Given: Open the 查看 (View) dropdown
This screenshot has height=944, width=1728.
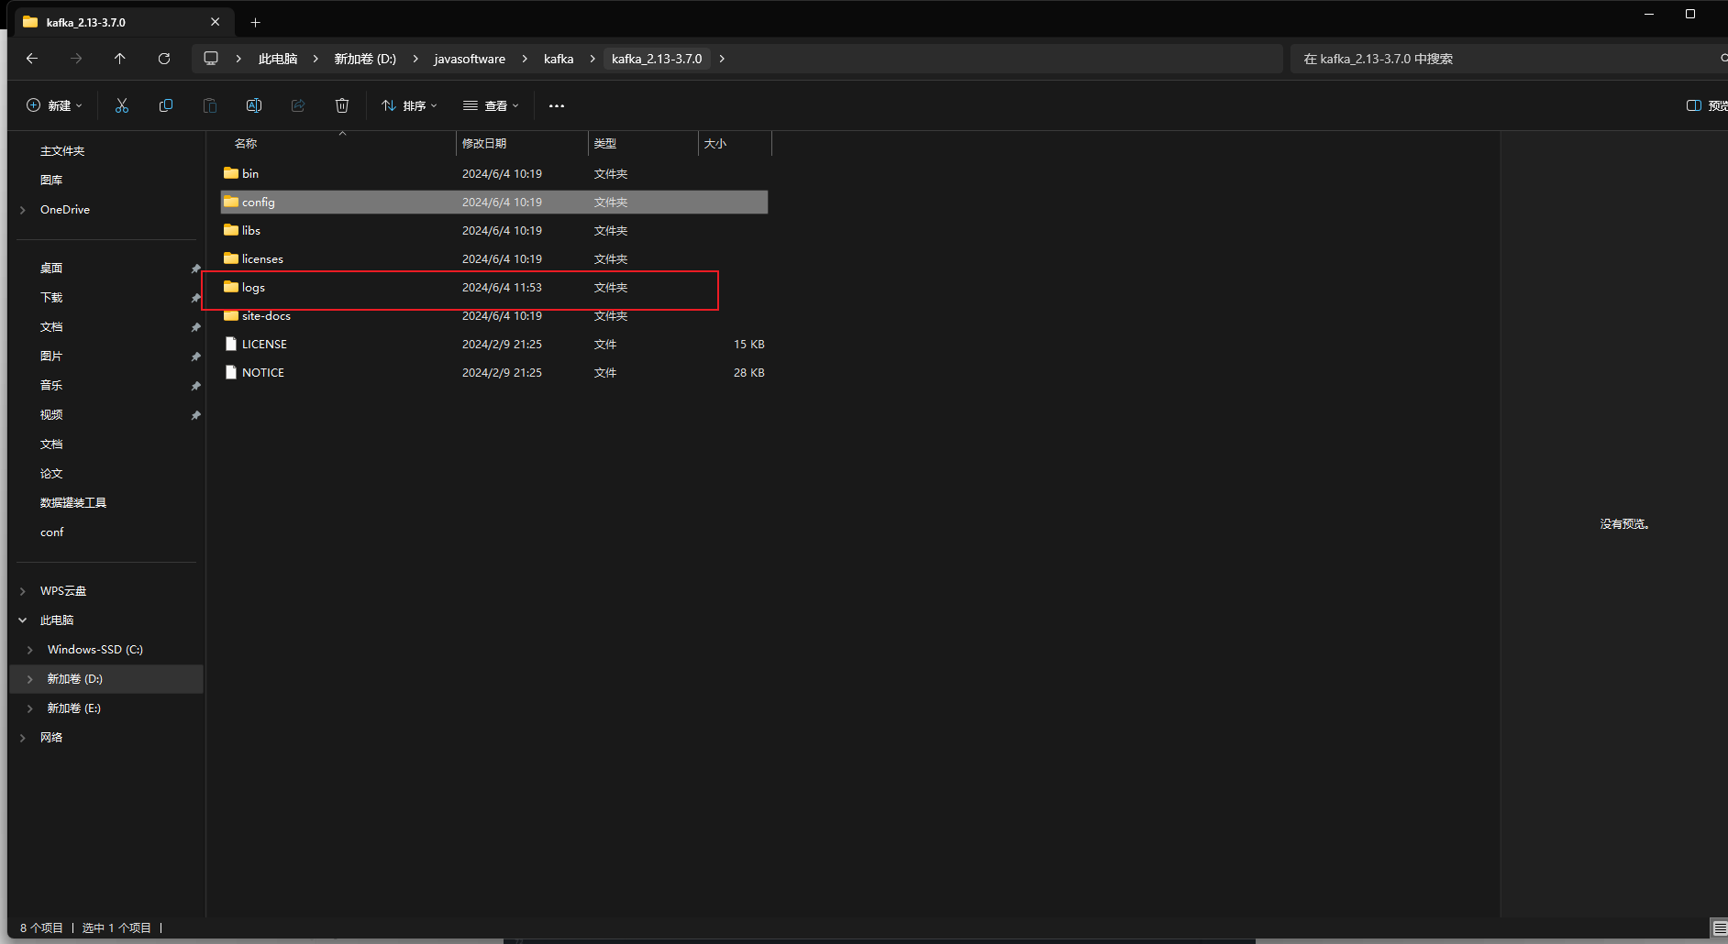Looking at the screenshot, I should point(491,105).
